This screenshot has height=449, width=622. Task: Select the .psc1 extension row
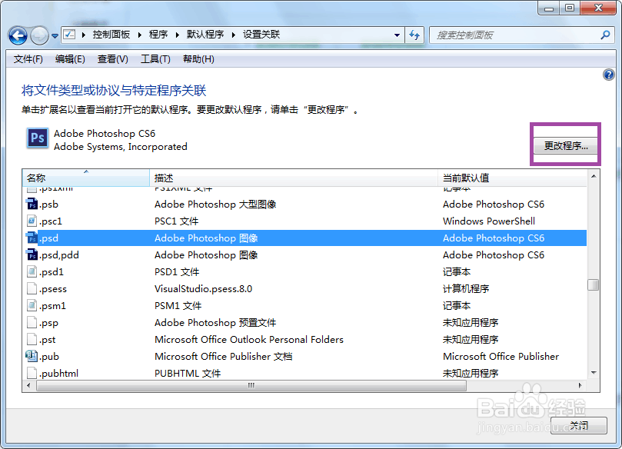304,221
